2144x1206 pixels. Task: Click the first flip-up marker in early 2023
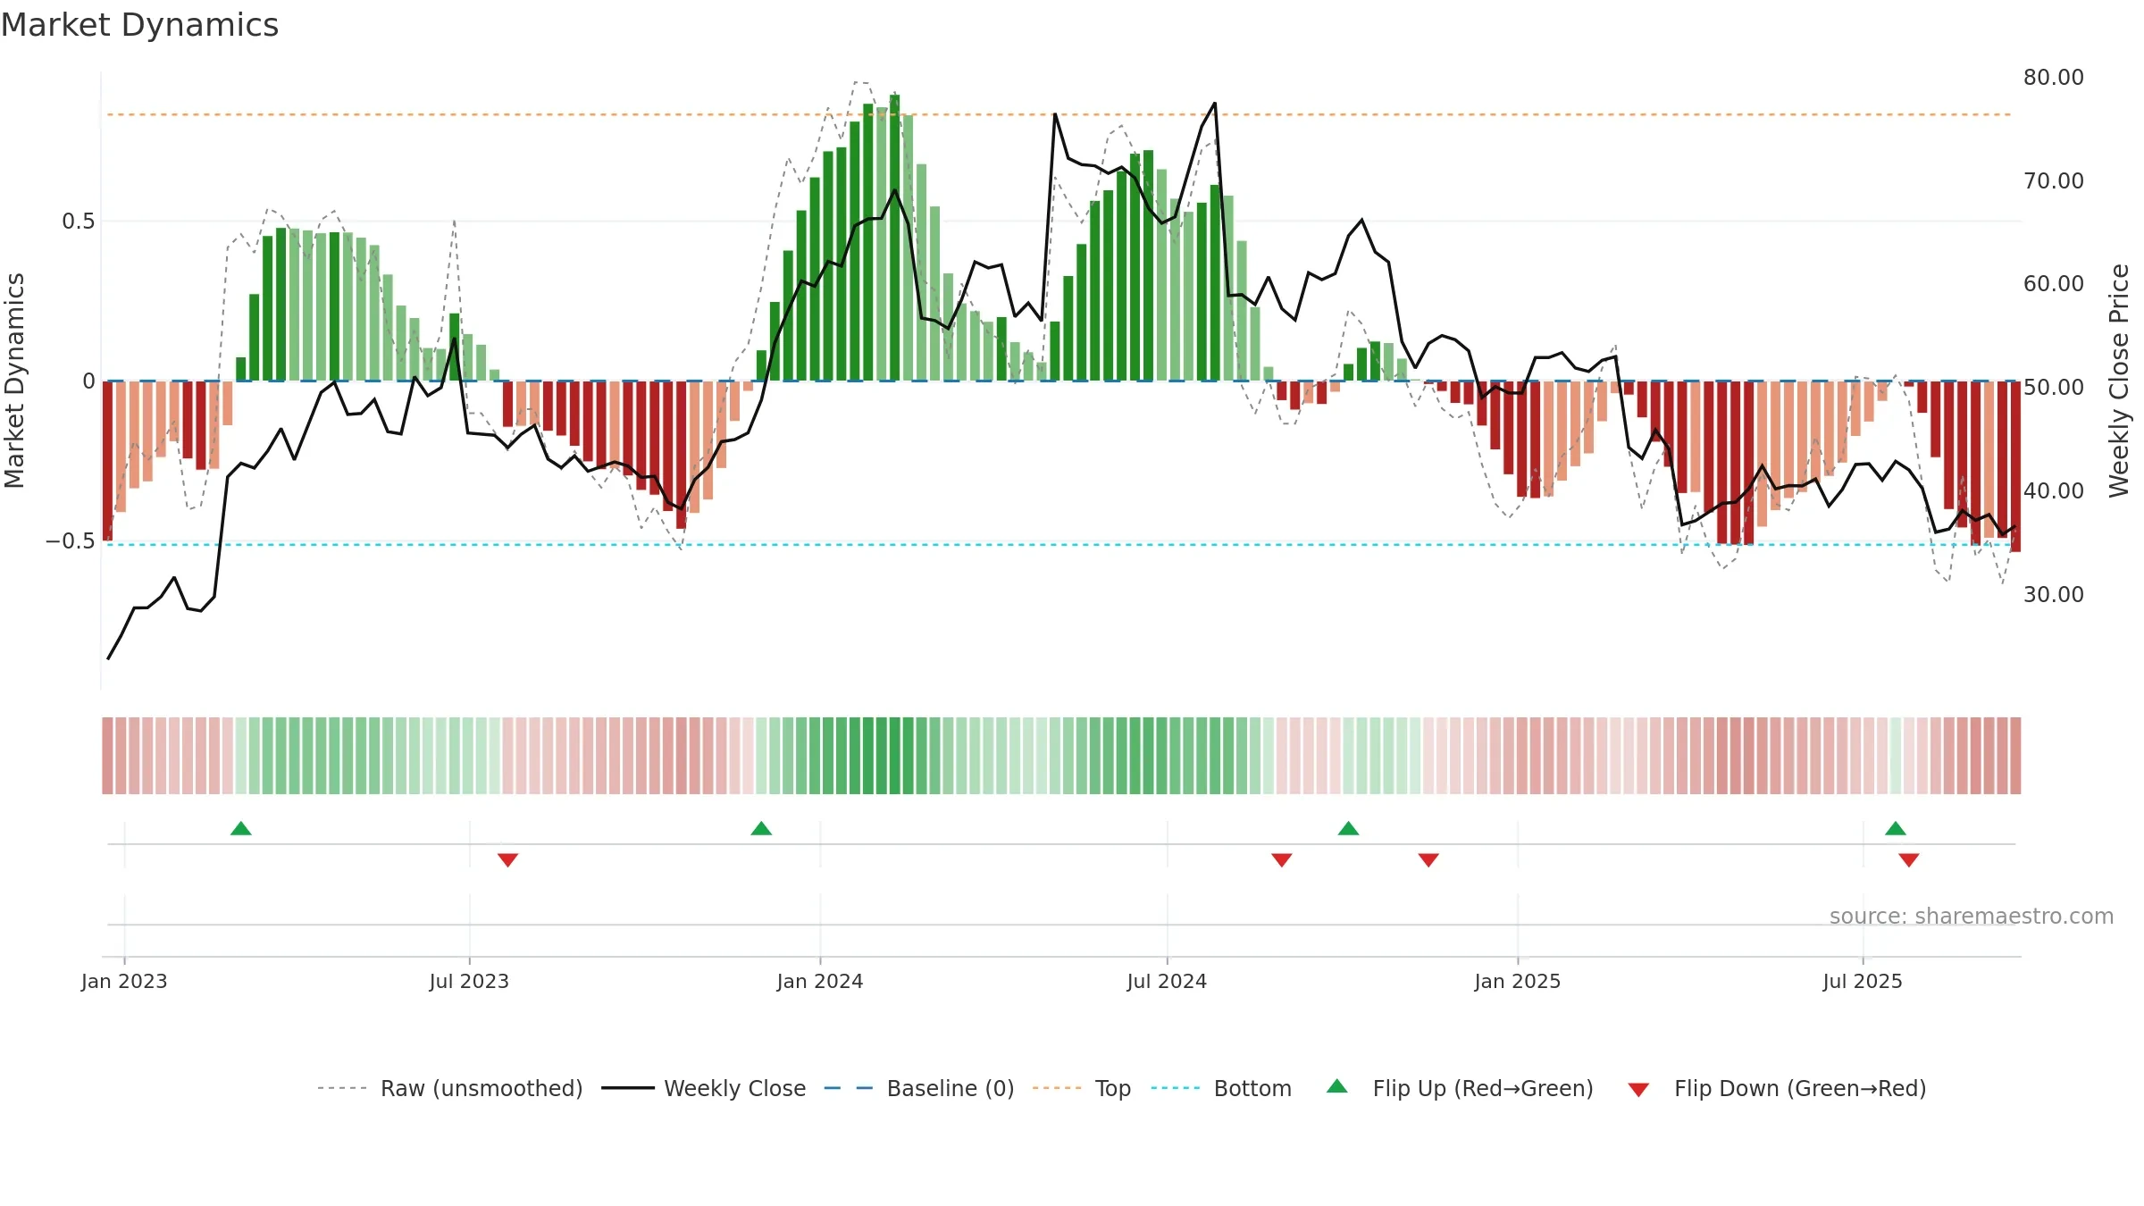pos(241,828)
